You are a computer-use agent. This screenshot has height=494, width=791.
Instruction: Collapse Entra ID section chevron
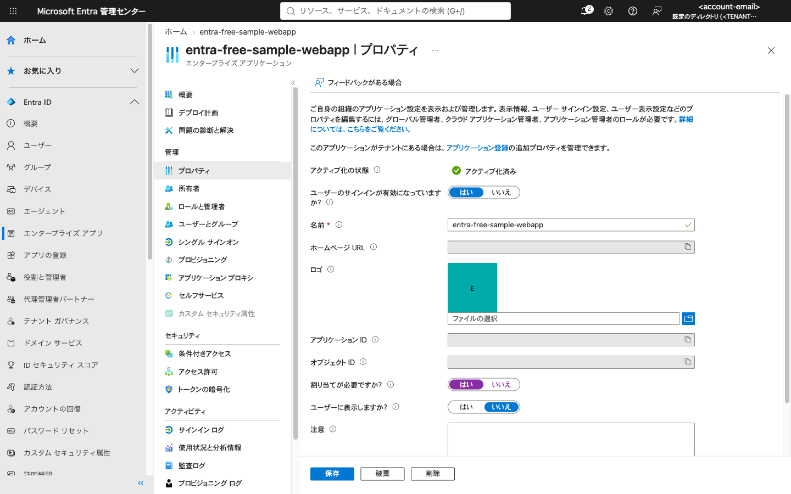135,102
